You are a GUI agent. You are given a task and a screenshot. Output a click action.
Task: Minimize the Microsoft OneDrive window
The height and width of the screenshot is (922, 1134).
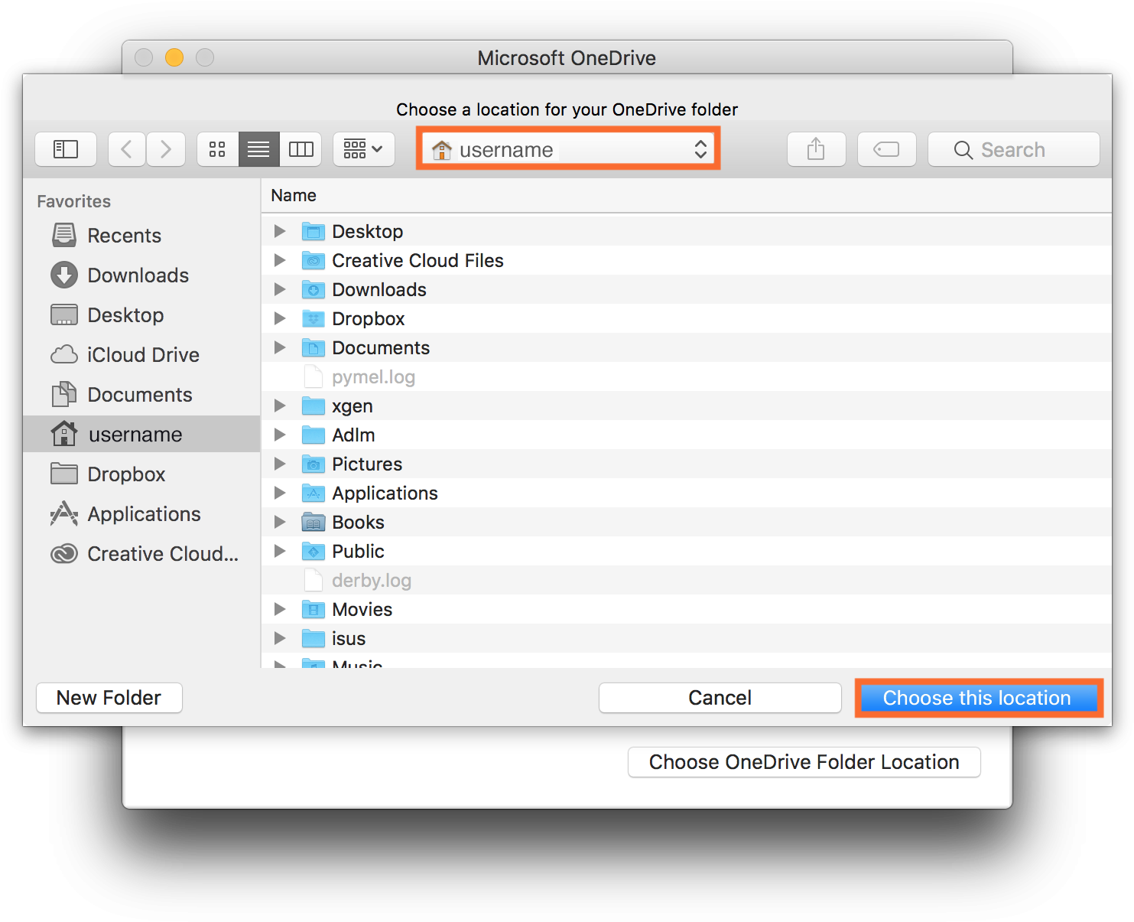[174, 57]
